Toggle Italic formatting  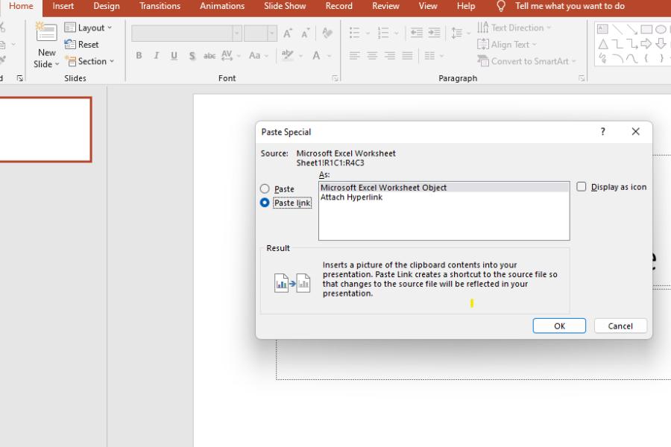tap(157, 56)
